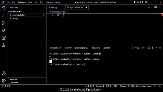Click editor line 1 code text
The width and height of the screenshot is (163, 92).
point(61,15)
